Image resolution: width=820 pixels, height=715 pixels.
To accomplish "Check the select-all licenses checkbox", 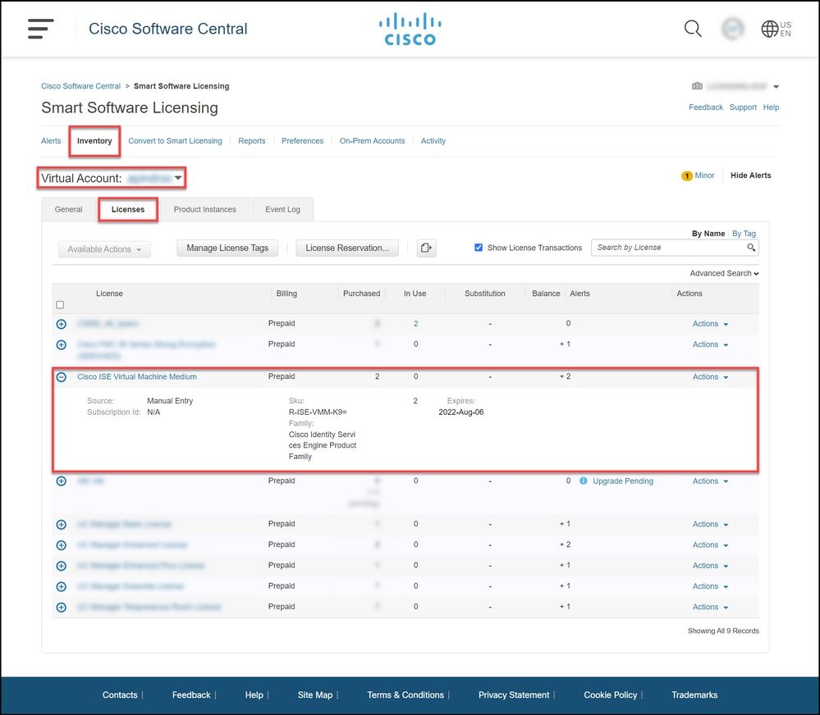I will [60, 305].
